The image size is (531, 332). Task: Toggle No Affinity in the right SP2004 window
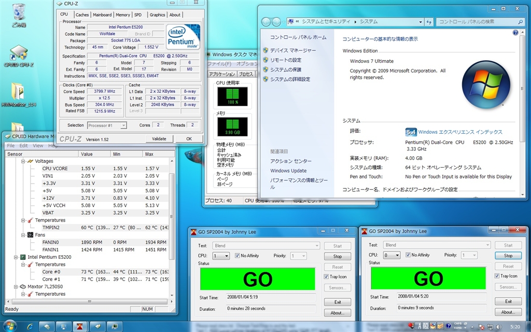tap(409, 255)
